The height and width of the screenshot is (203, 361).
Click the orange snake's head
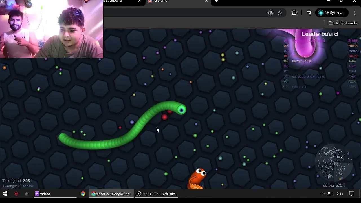pos(200,173)
